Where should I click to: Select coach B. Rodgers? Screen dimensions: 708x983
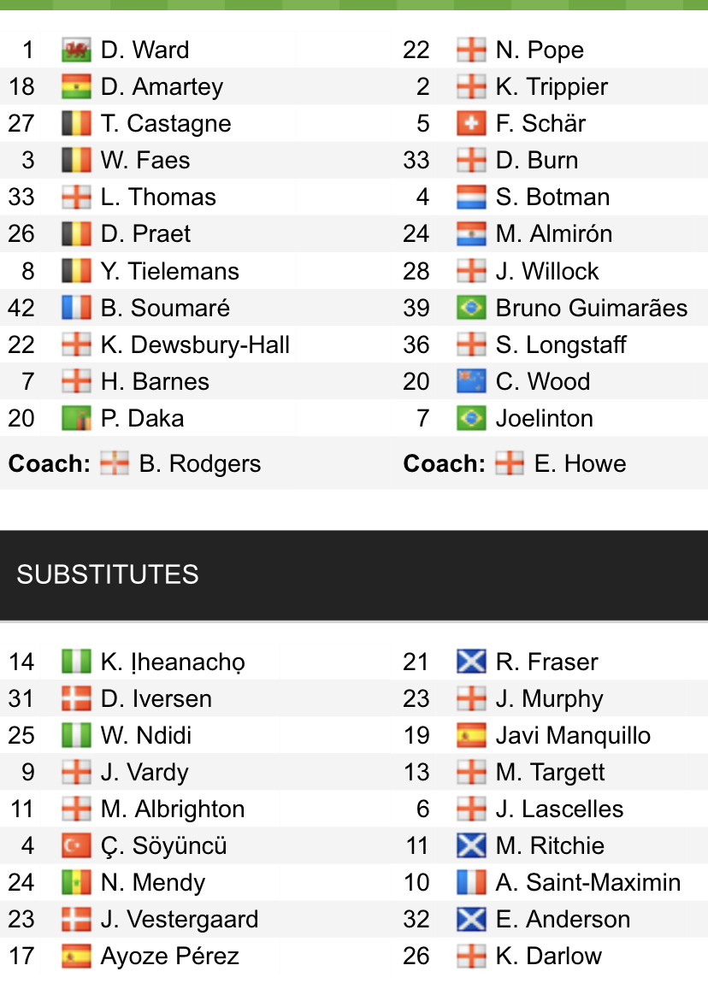coord(199,464)
